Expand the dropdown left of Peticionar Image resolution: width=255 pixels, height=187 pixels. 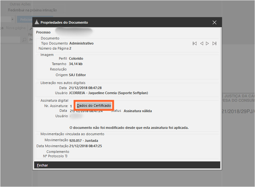coord(12,19)
